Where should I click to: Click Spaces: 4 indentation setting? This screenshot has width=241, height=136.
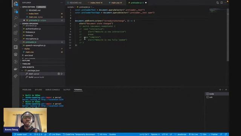[x=155, y=134]
